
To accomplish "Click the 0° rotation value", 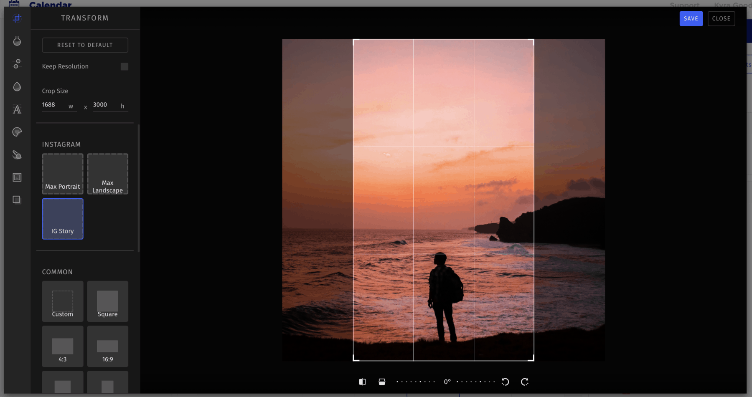I will pyautogui.click(x=447, y=382).
